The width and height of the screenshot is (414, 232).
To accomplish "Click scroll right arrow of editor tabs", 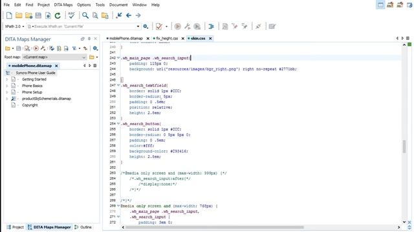I will [402, 39].
